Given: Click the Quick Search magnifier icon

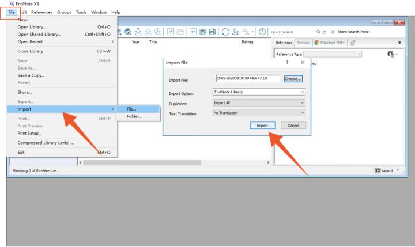Looking at the screenshot, I should click(x=318, y=32).
